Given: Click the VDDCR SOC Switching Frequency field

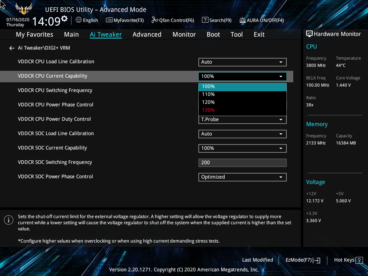Looking at the screenshot, I should pos(243,163).
